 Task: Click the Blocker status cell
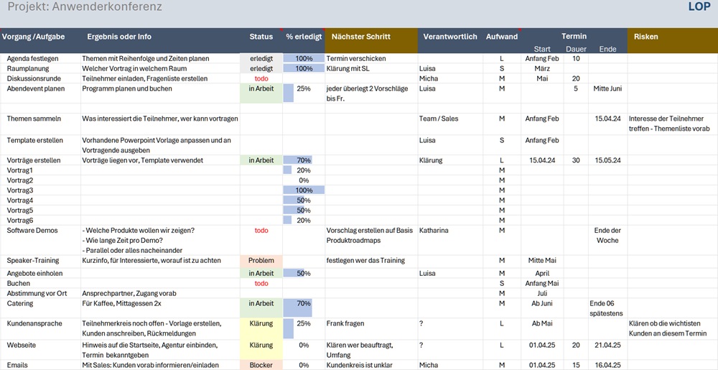point(261,365)
